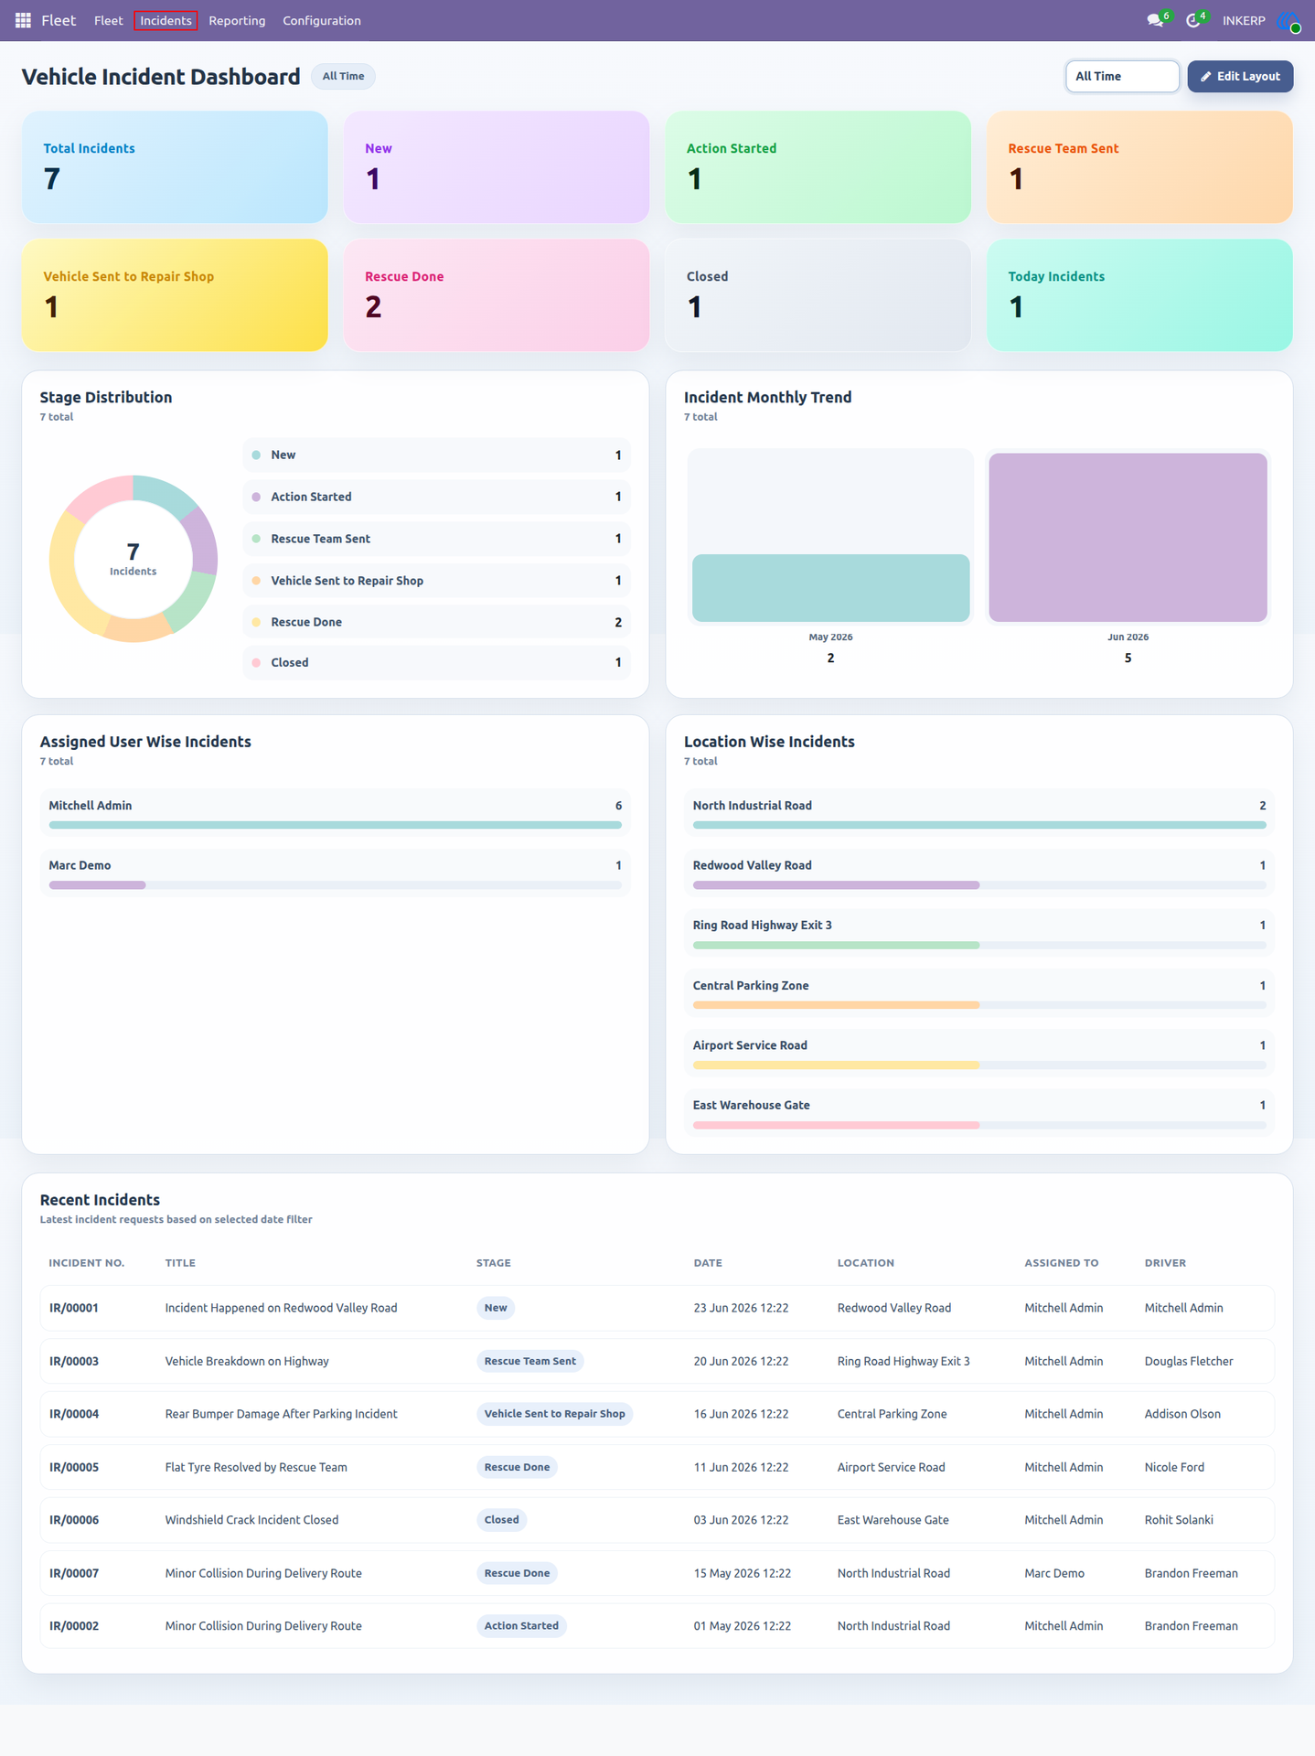1315x1756 pixels.
Task: Open the Vehicle Sent to Repair Shop card
Action: click(175, 295)
